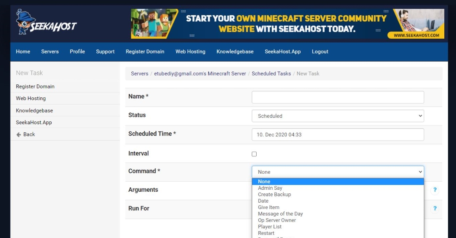This screenshot has width=456, height=238.
Task: Collapse the Command dropdown
Action: [x=338, y=172]
